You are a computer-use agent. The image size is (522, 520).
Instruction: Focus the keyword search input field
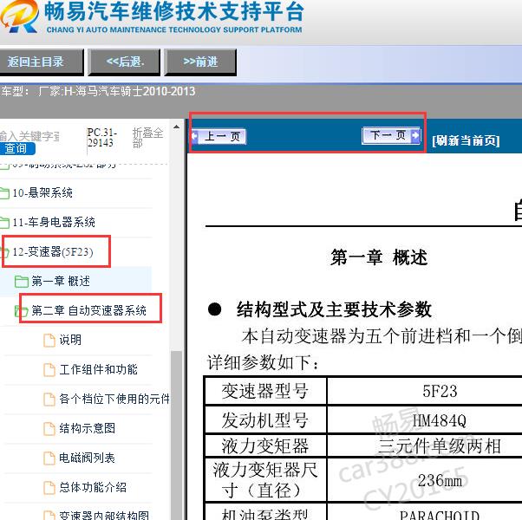(x=29, y=136)
